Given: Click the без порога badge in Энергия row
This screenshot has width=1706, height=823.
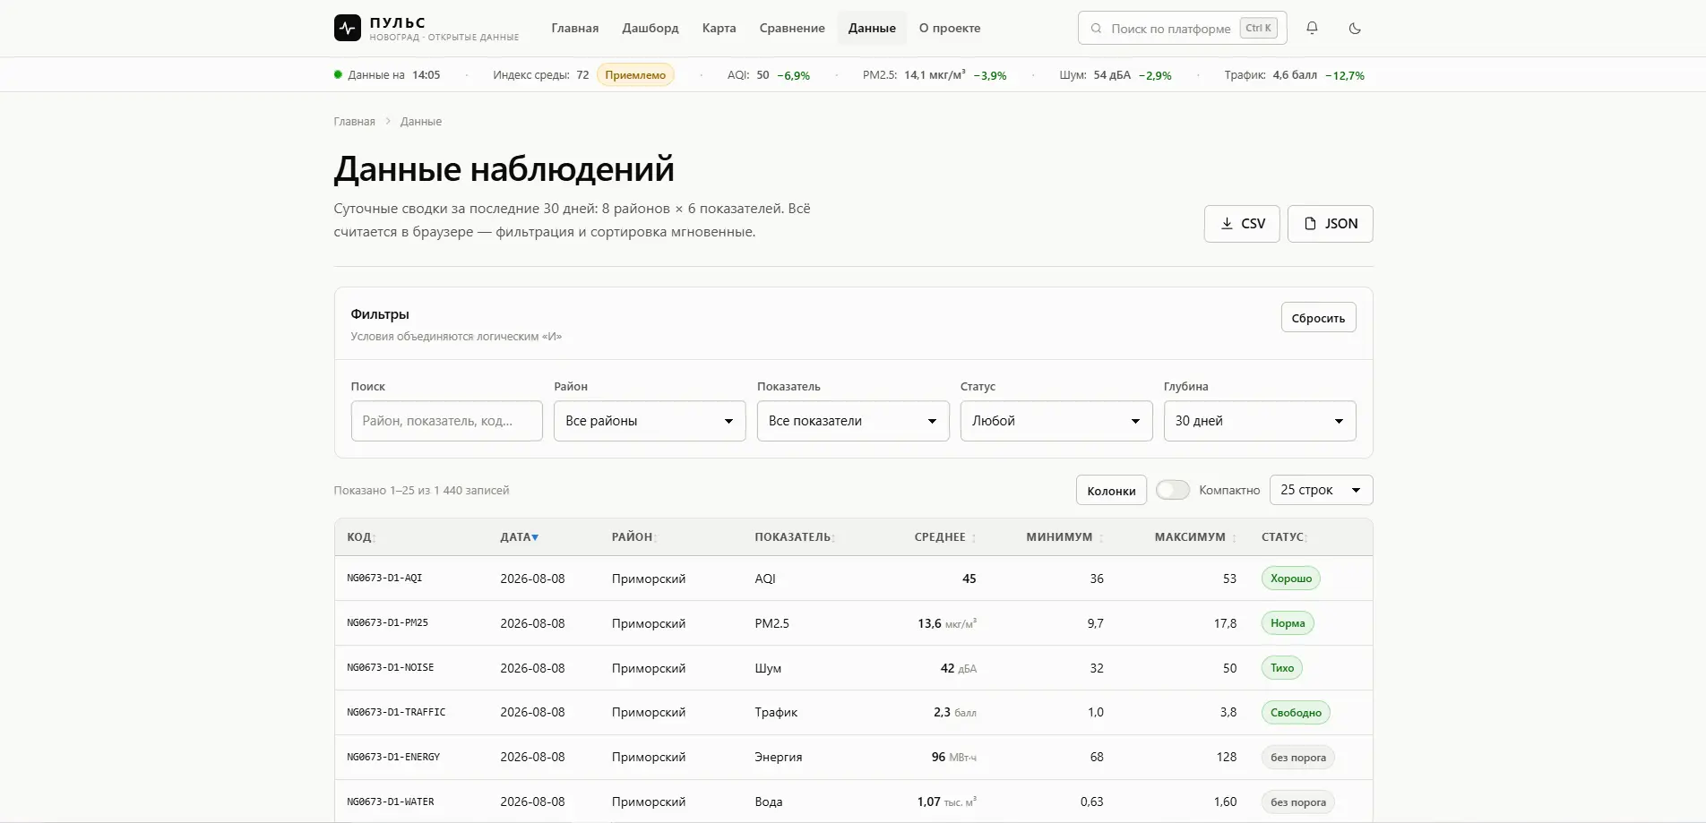Looking at the screenshot, I should point(1298,758).
